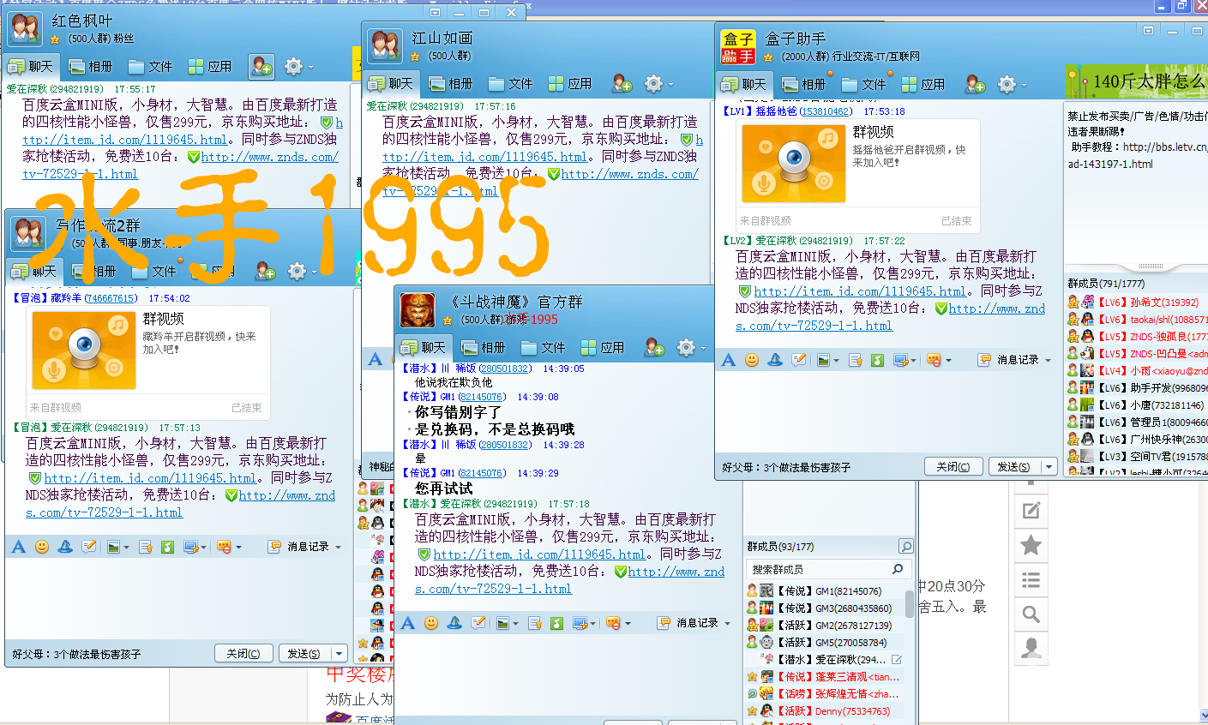Open font settings in 盒子助手 chat toolbar
Image resolution: width=1208 pixels, height=725 pixels.
729,360
